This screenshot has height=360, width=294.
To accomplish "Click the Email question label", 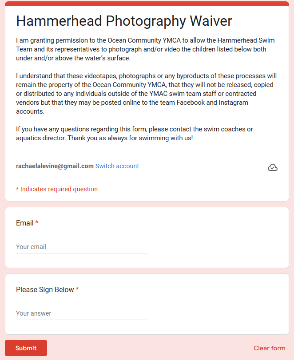I will coord(25,223).
